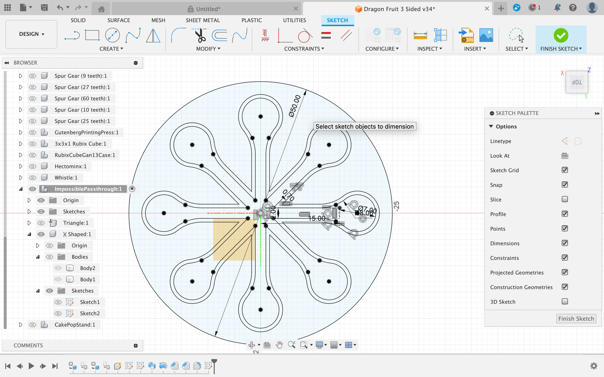Select the Trim scissors tool

200,35
